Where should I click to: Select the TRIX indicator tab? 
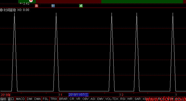pyautogui.click(x=54, y=99)
